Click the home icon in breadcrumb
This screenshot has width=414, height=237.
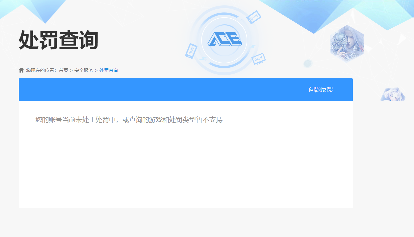coord(21,70)
